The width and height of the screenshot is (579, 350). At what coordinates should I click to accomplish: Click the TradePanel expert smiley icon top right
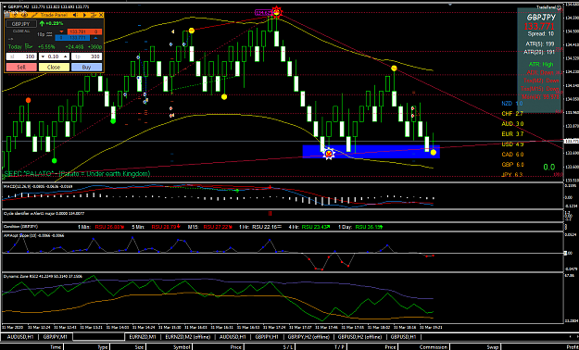pos(559,7)
